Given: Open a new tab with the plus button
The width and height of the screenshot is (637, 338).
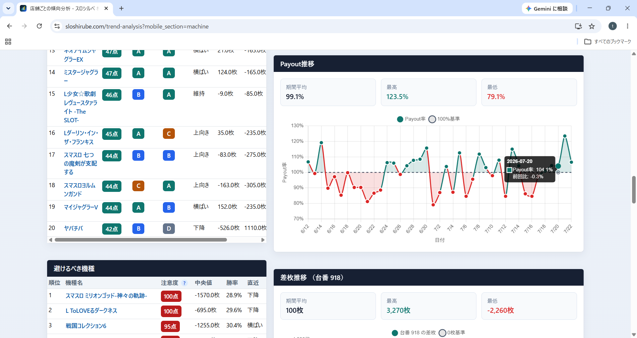Looking at the screenshot, I should pyautogui.click(x=121, y=8).
